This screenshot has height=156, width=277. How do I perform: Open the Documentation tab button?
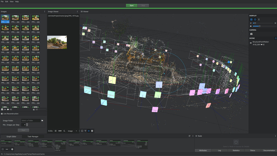click(269, 150)
